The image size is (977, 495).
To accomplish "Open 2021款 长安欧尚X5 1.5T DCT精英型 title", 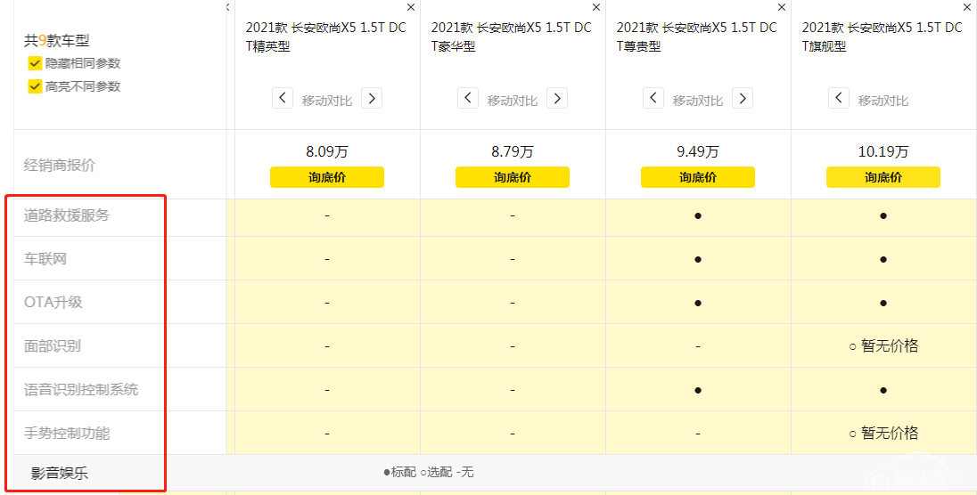I will pos(326,37).
